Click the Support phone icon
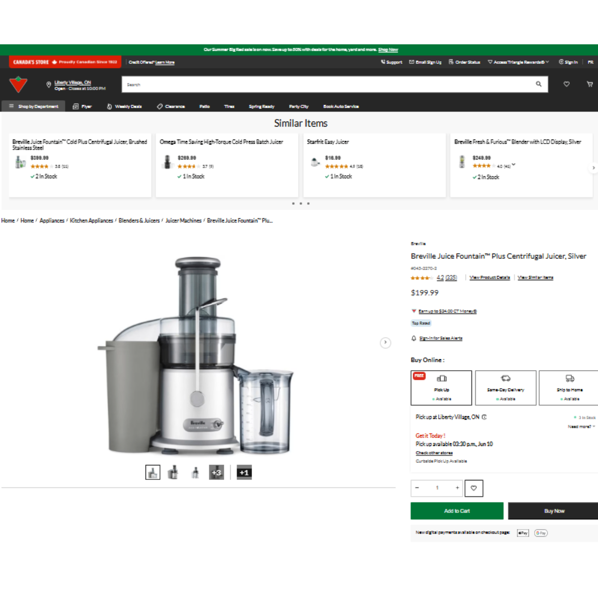Screen dimensions: 598x598 pos(383,62)
